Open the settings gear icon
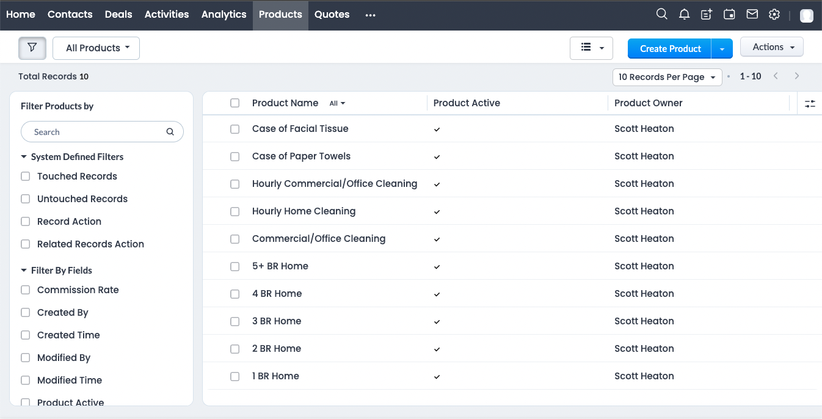822x419 pixels. pos(774,14)
